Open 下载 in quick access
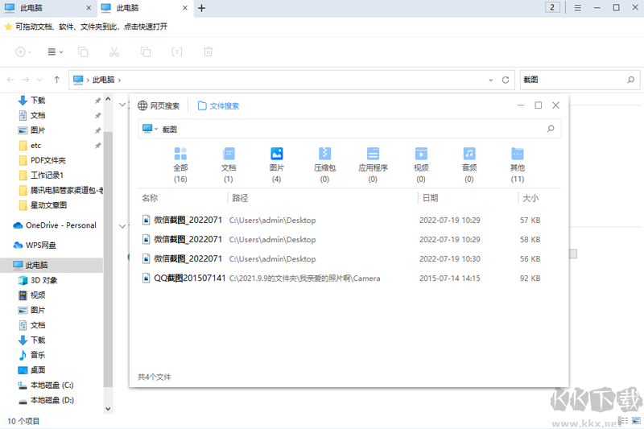This screenshot has width=644, height=429. [x=38, y=100]
